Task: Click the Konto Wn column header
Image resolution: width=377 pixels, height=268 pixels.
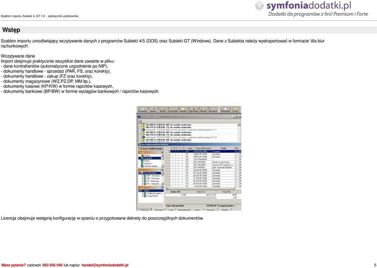Action: click(201, 191)
